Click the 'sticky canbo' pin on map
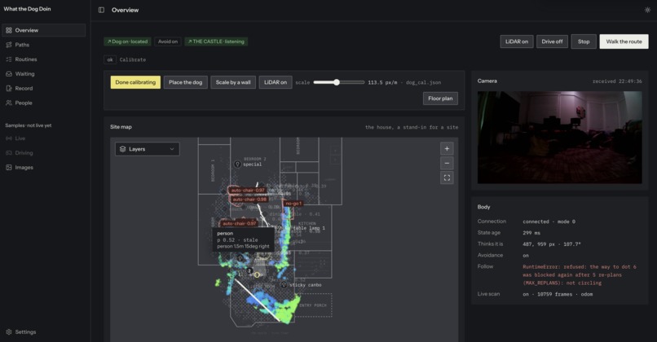This screenshot has height=342, width=657. [x=284, y=285]
